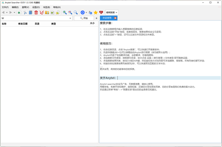
Task: Open the translate tool icon
Action: [x=90, y=13]
